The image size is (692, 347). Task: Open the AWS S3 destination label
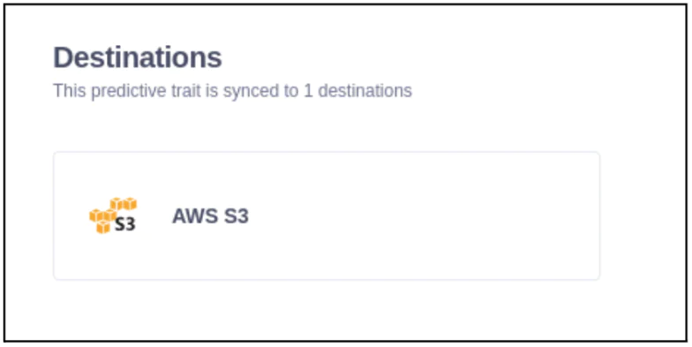[x=210, y=215]
